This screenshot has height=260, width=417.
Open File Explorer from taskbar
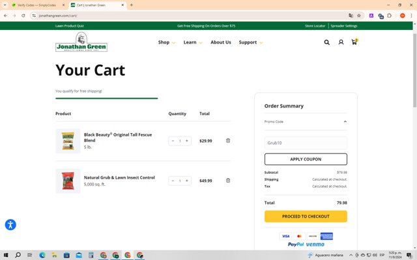click(x=55, y=255)
